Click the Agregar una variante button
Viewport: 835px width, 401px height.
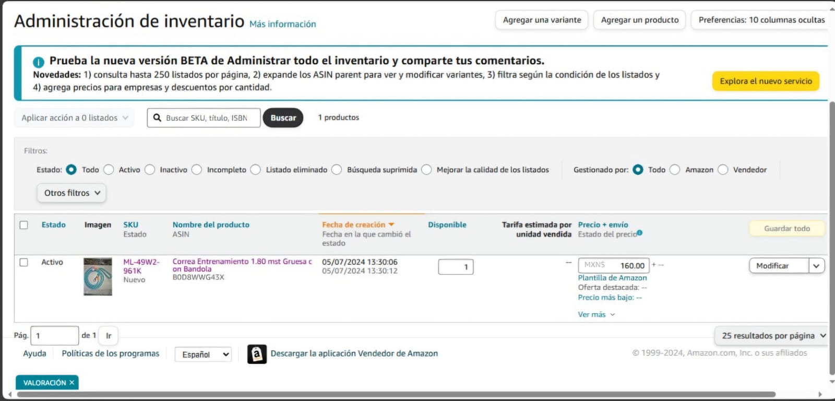[542, 20]
